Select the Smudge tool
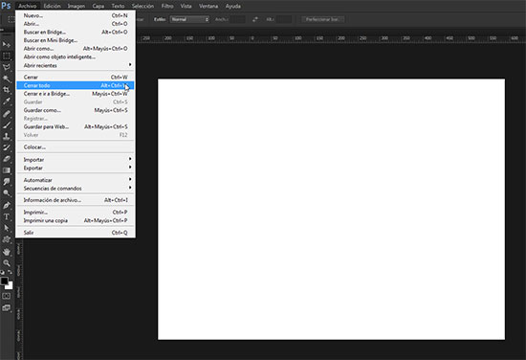Screen dimensions: 526x360 [7, 182]
